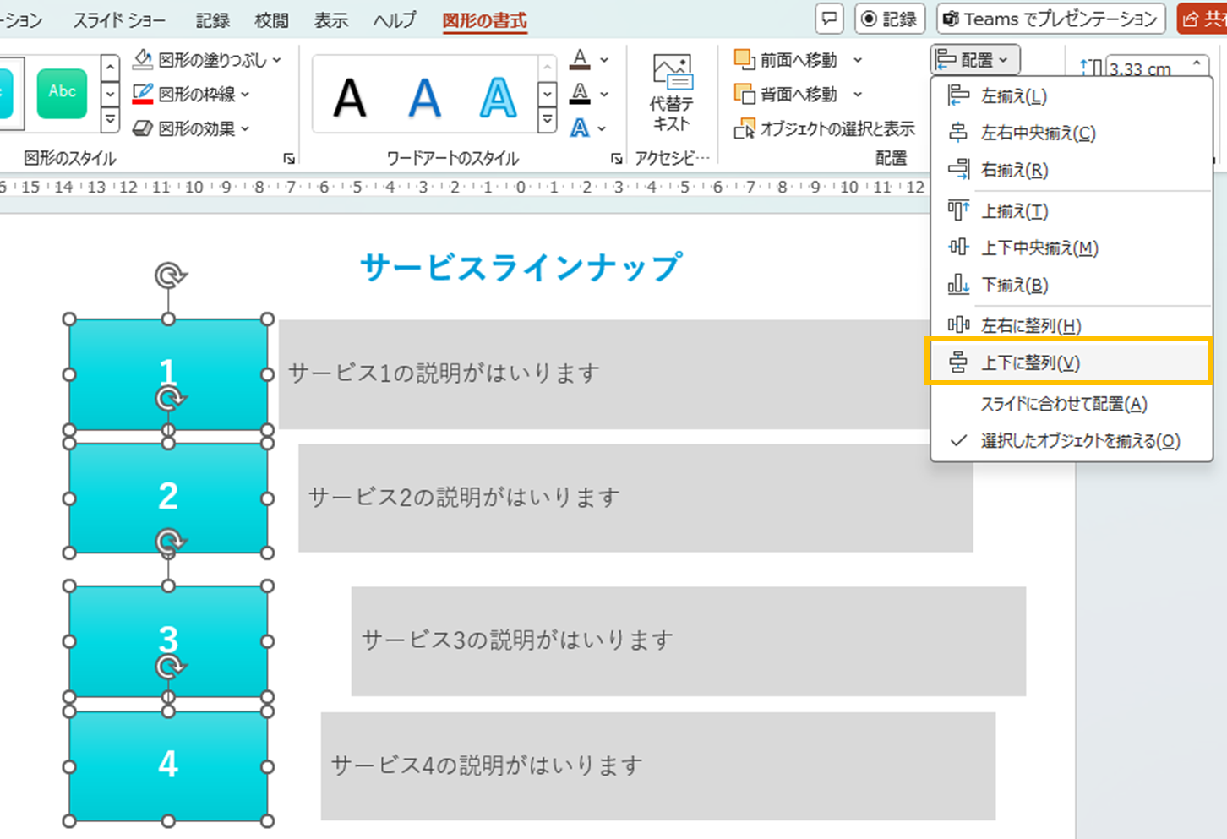Image resolution: width=1227 pixels, height=839 pixels.
Task: Open the 表示 tab
Action: click(x=331, y=20)
